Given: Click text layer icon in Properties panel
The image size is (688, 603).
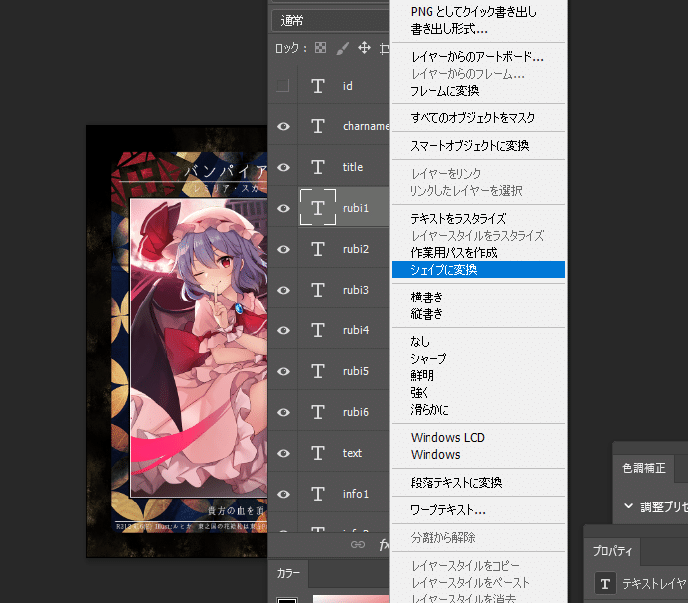Looking at the screenshot, I should tap(605, 583).
